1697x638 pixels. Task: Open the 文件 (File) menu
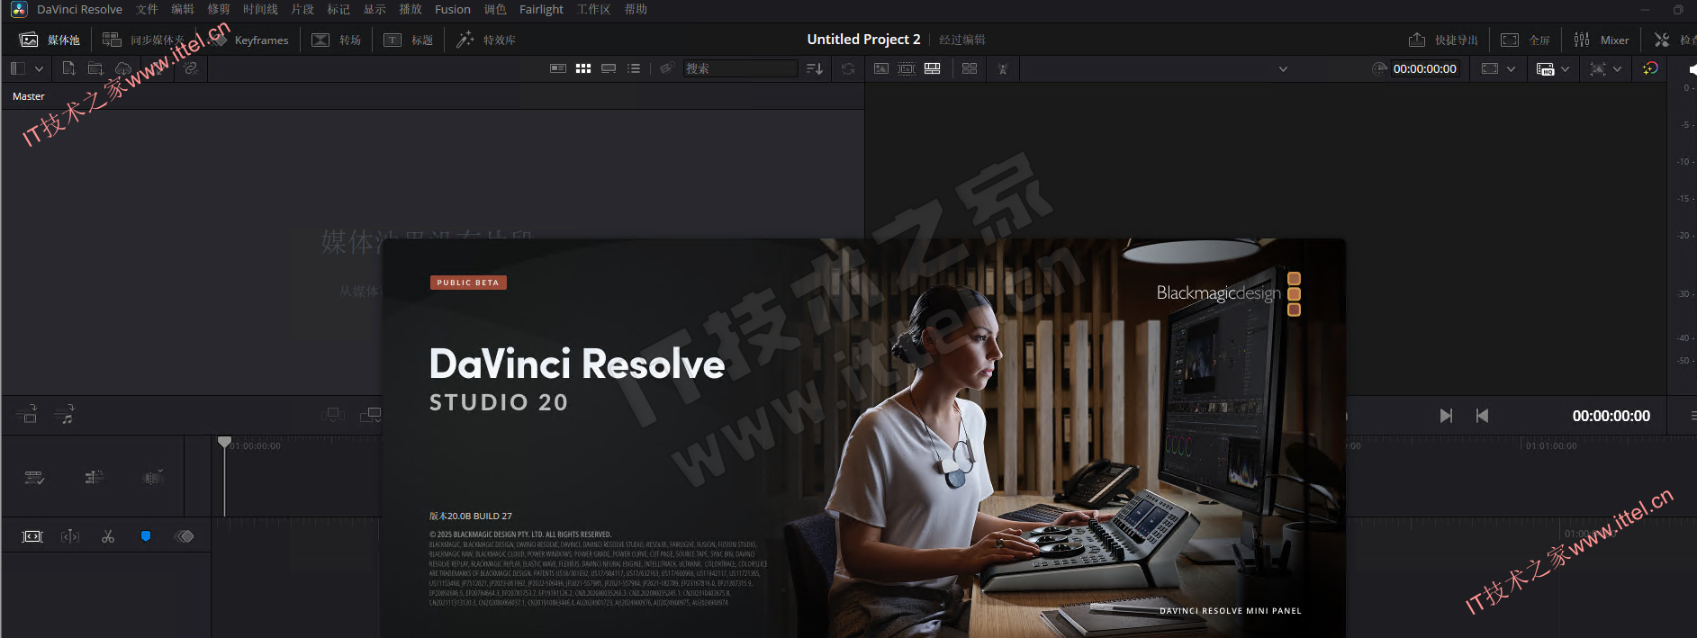(x=147, y=9)
